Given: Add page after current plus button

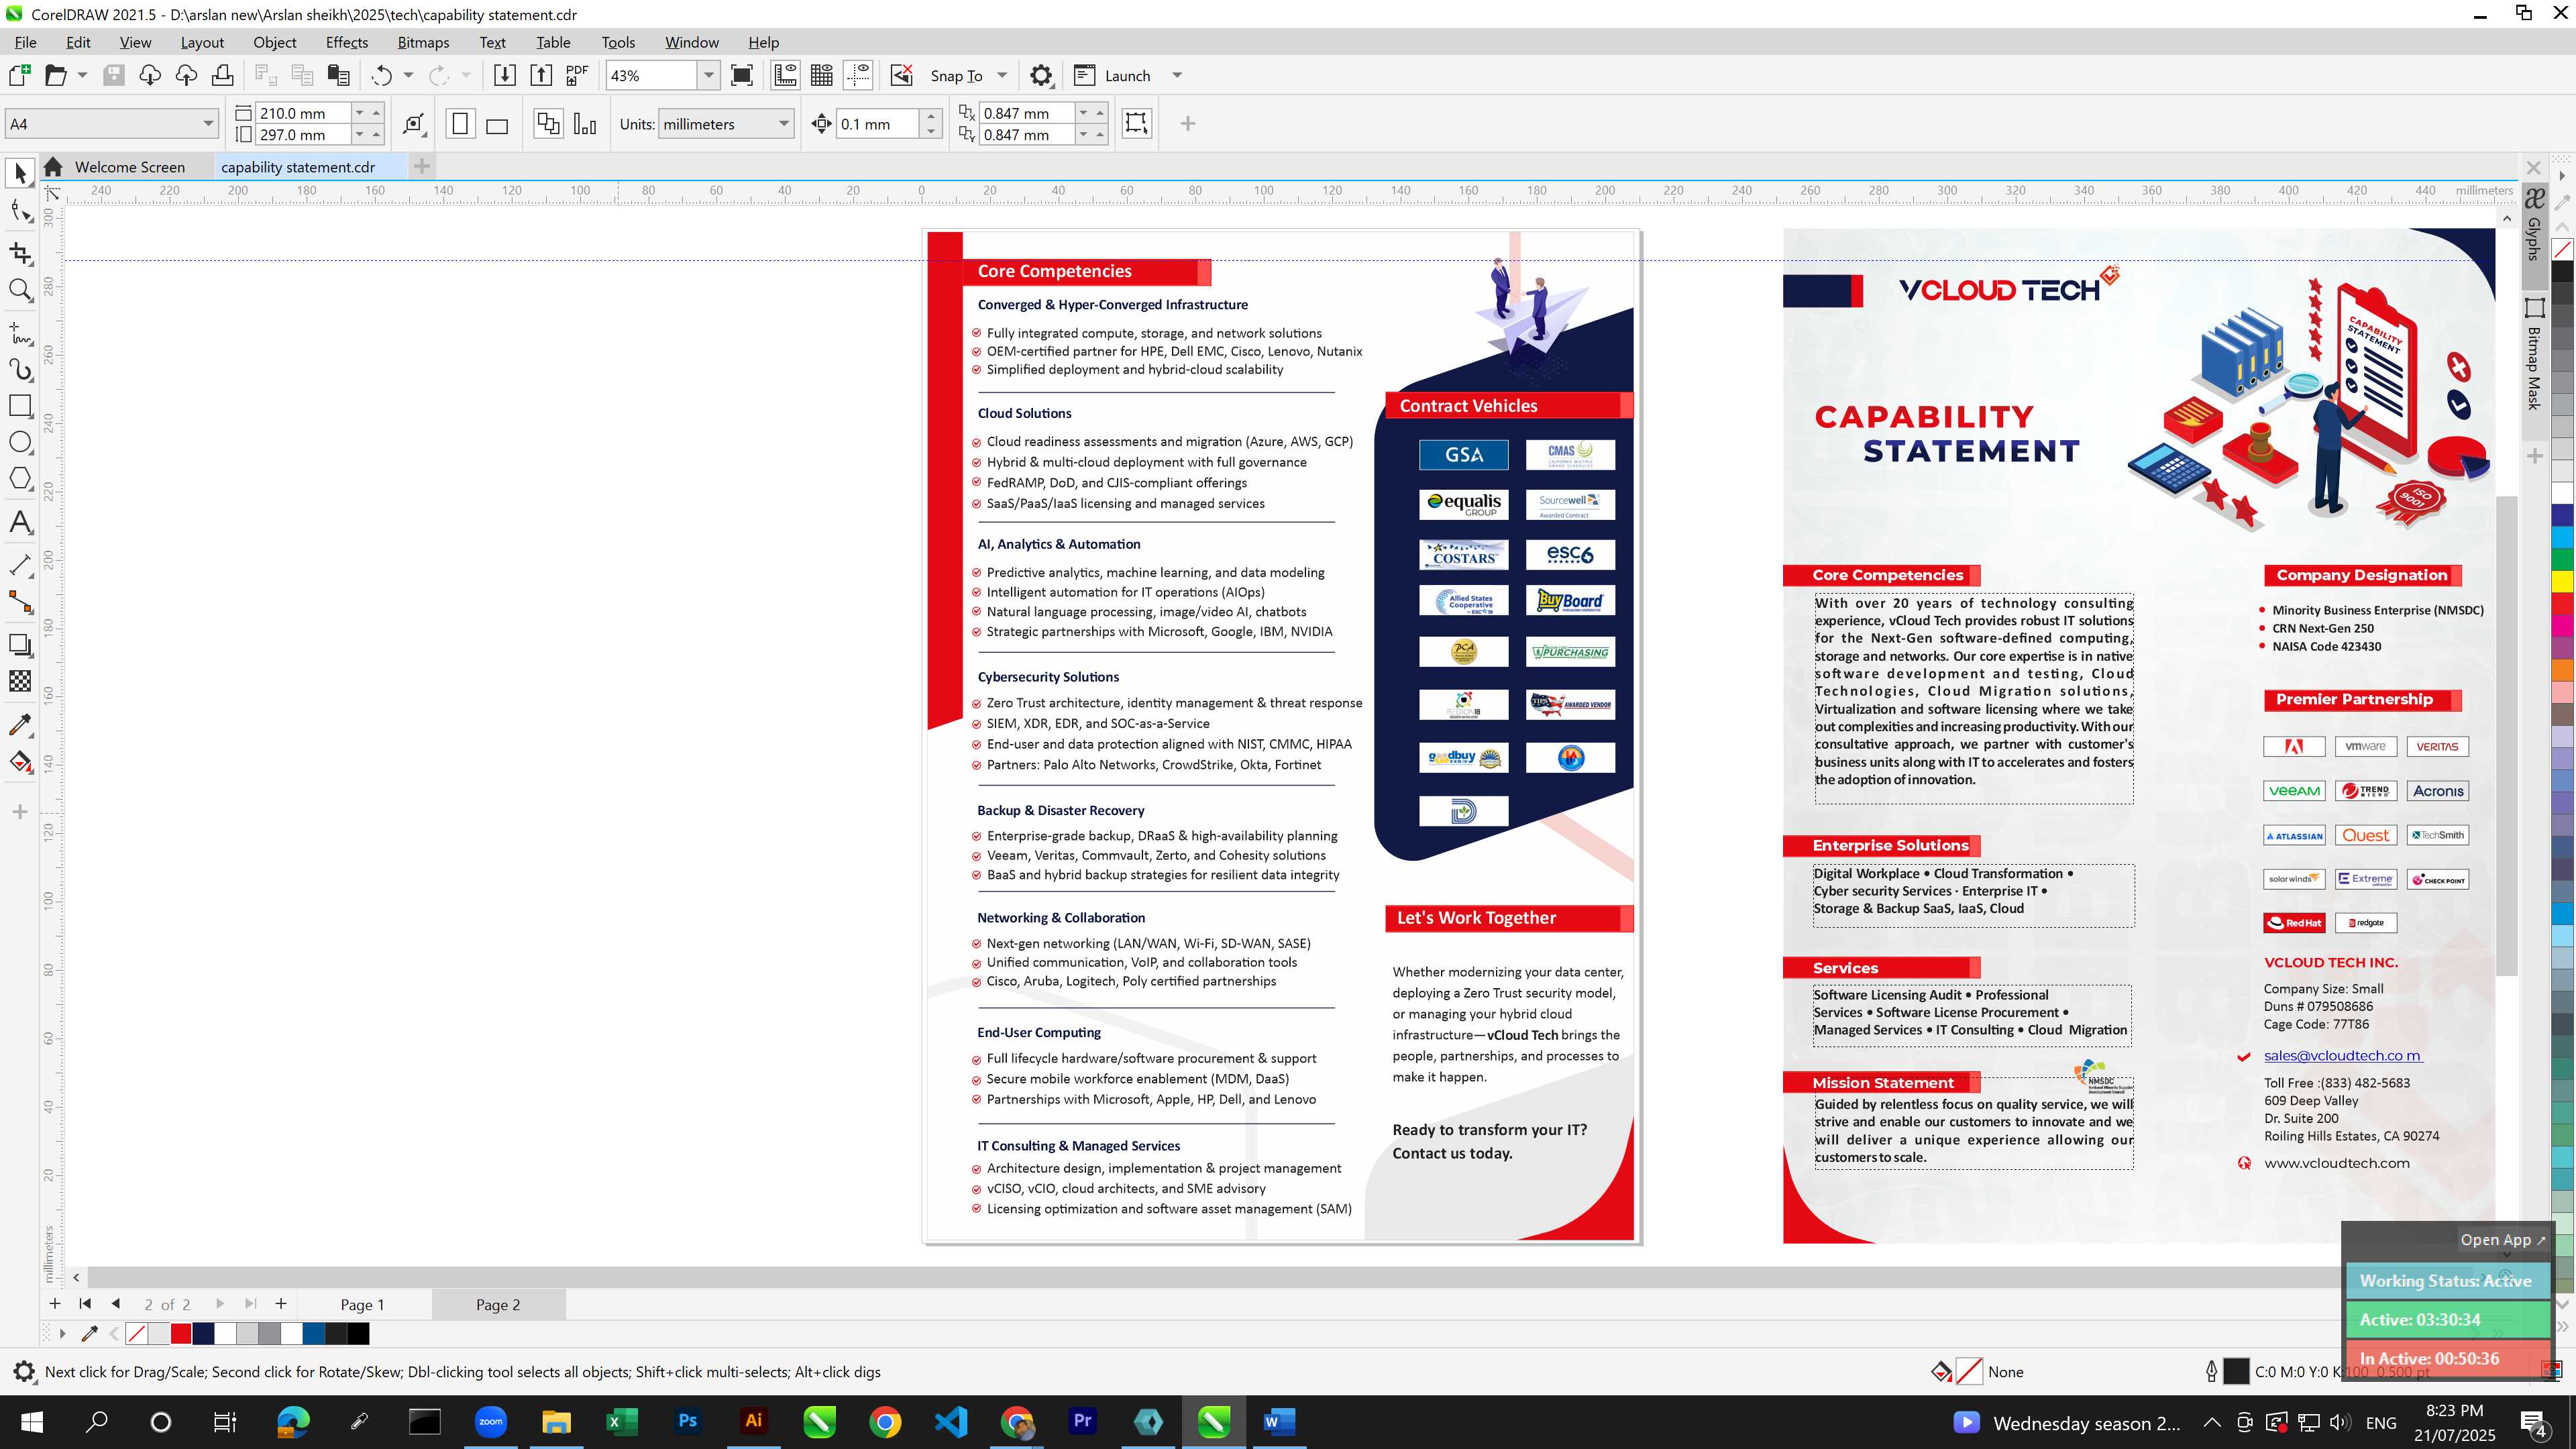Looking at the screenshot, I should (281, 1304).
